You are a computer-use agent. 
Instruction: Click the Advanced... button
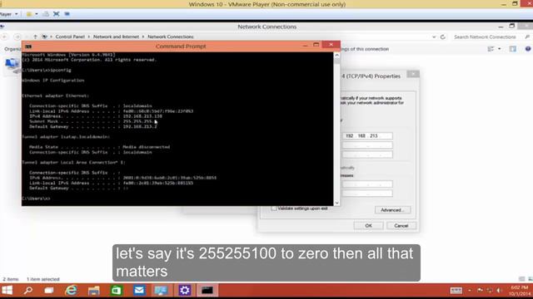(392, 210)
